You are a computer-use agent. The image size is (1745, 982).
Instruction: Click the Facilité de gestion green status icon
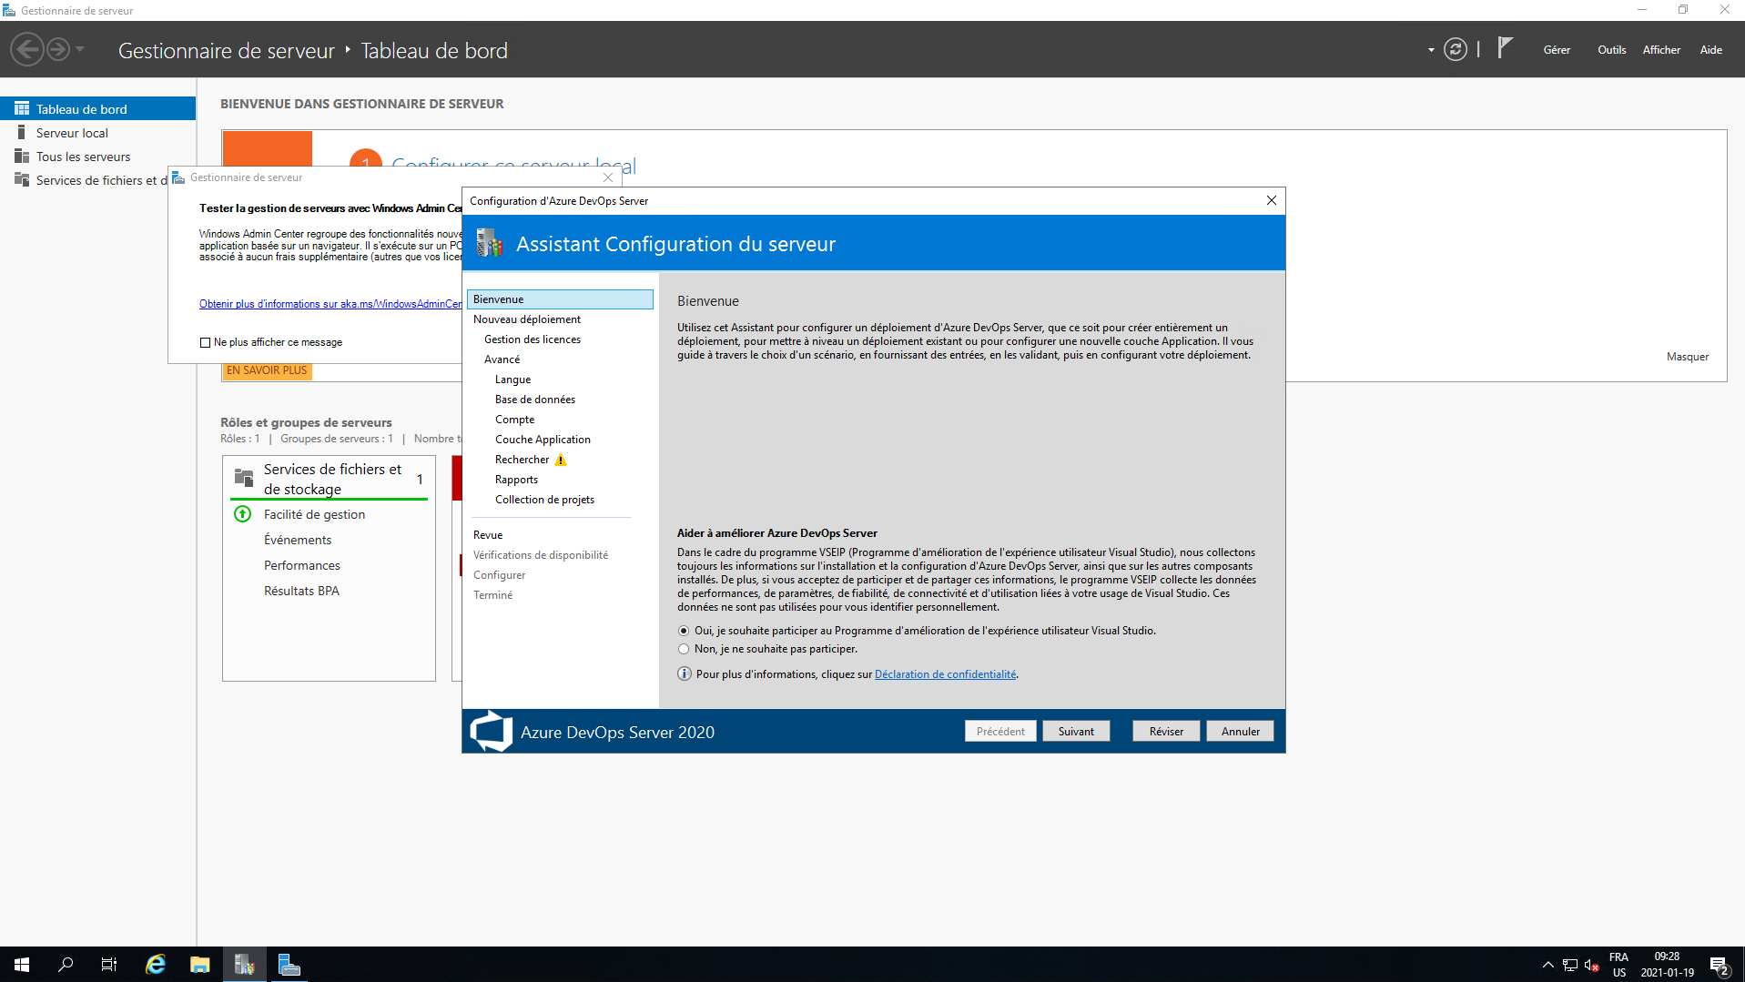tap(243, 514)
